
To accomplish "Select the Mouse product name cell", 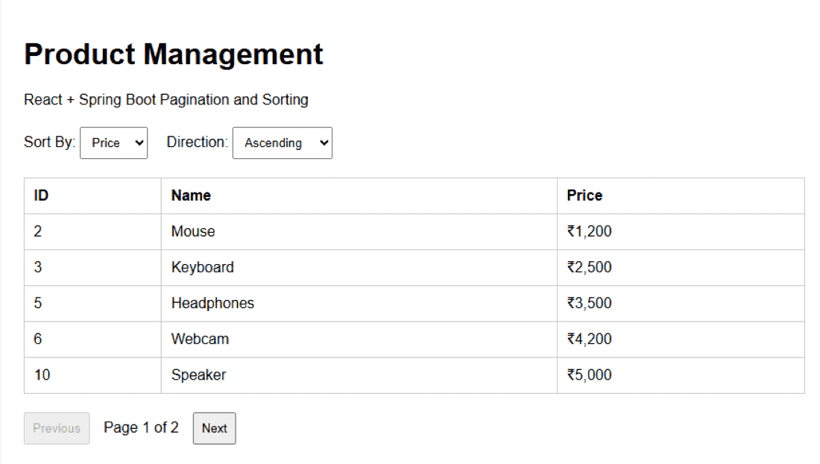I will 359,232.
